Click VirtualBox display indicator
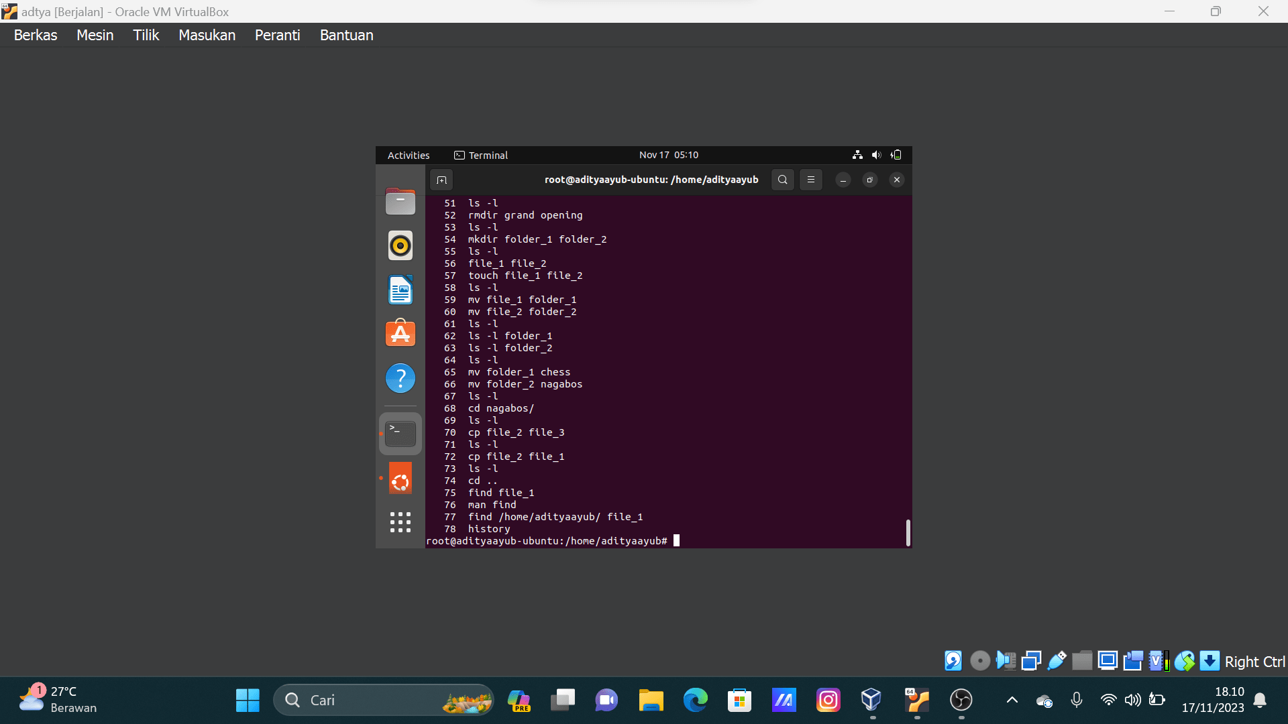 point(1108,661)
